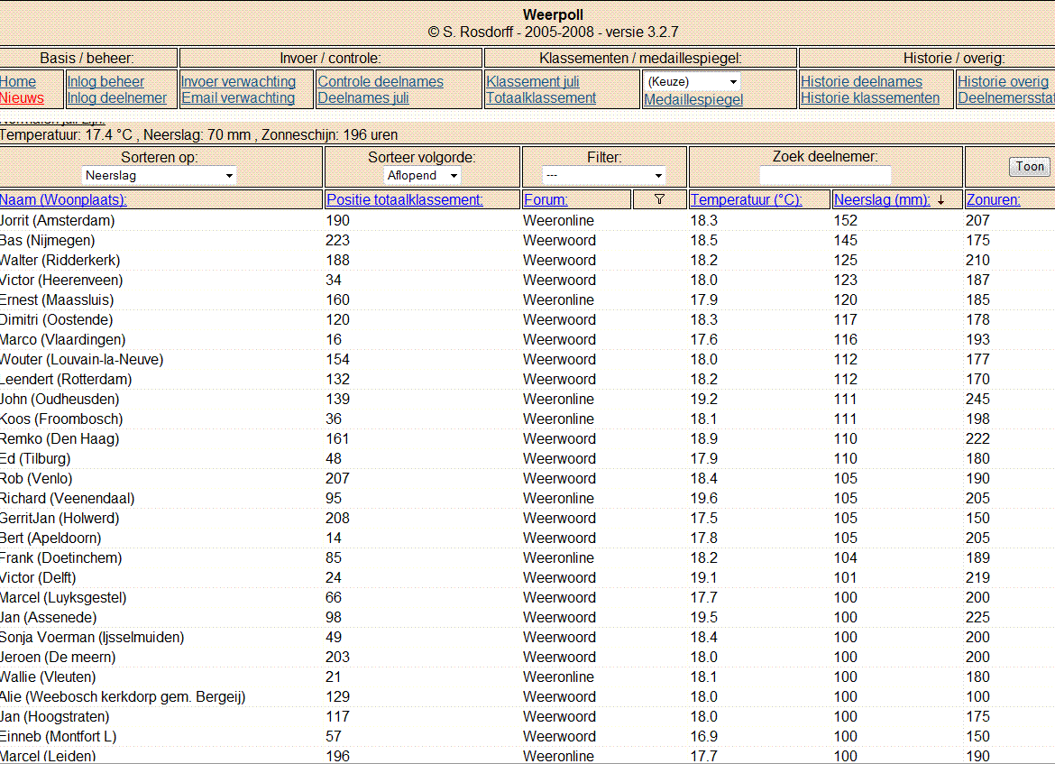Screen dimensions: 1055x764
Task: Select the Rob (Venlo) row name
Action: 36,479
